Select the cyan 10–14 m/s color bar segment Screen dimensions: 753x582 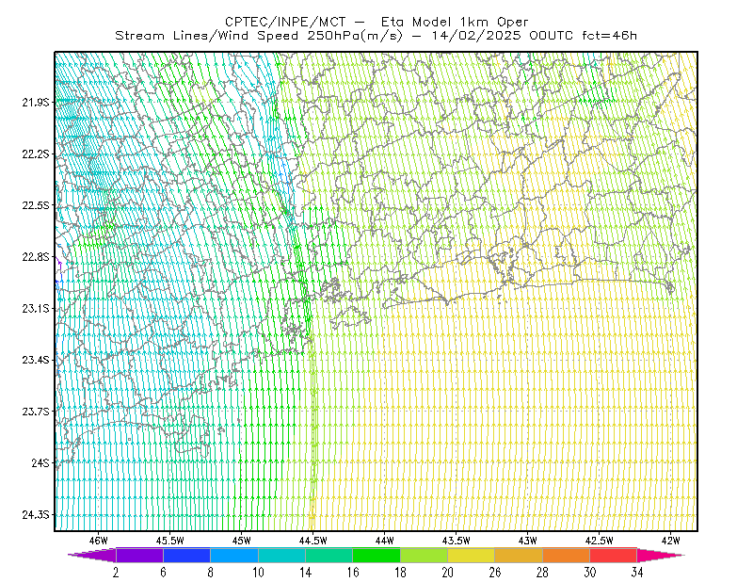tap(281, 555)
